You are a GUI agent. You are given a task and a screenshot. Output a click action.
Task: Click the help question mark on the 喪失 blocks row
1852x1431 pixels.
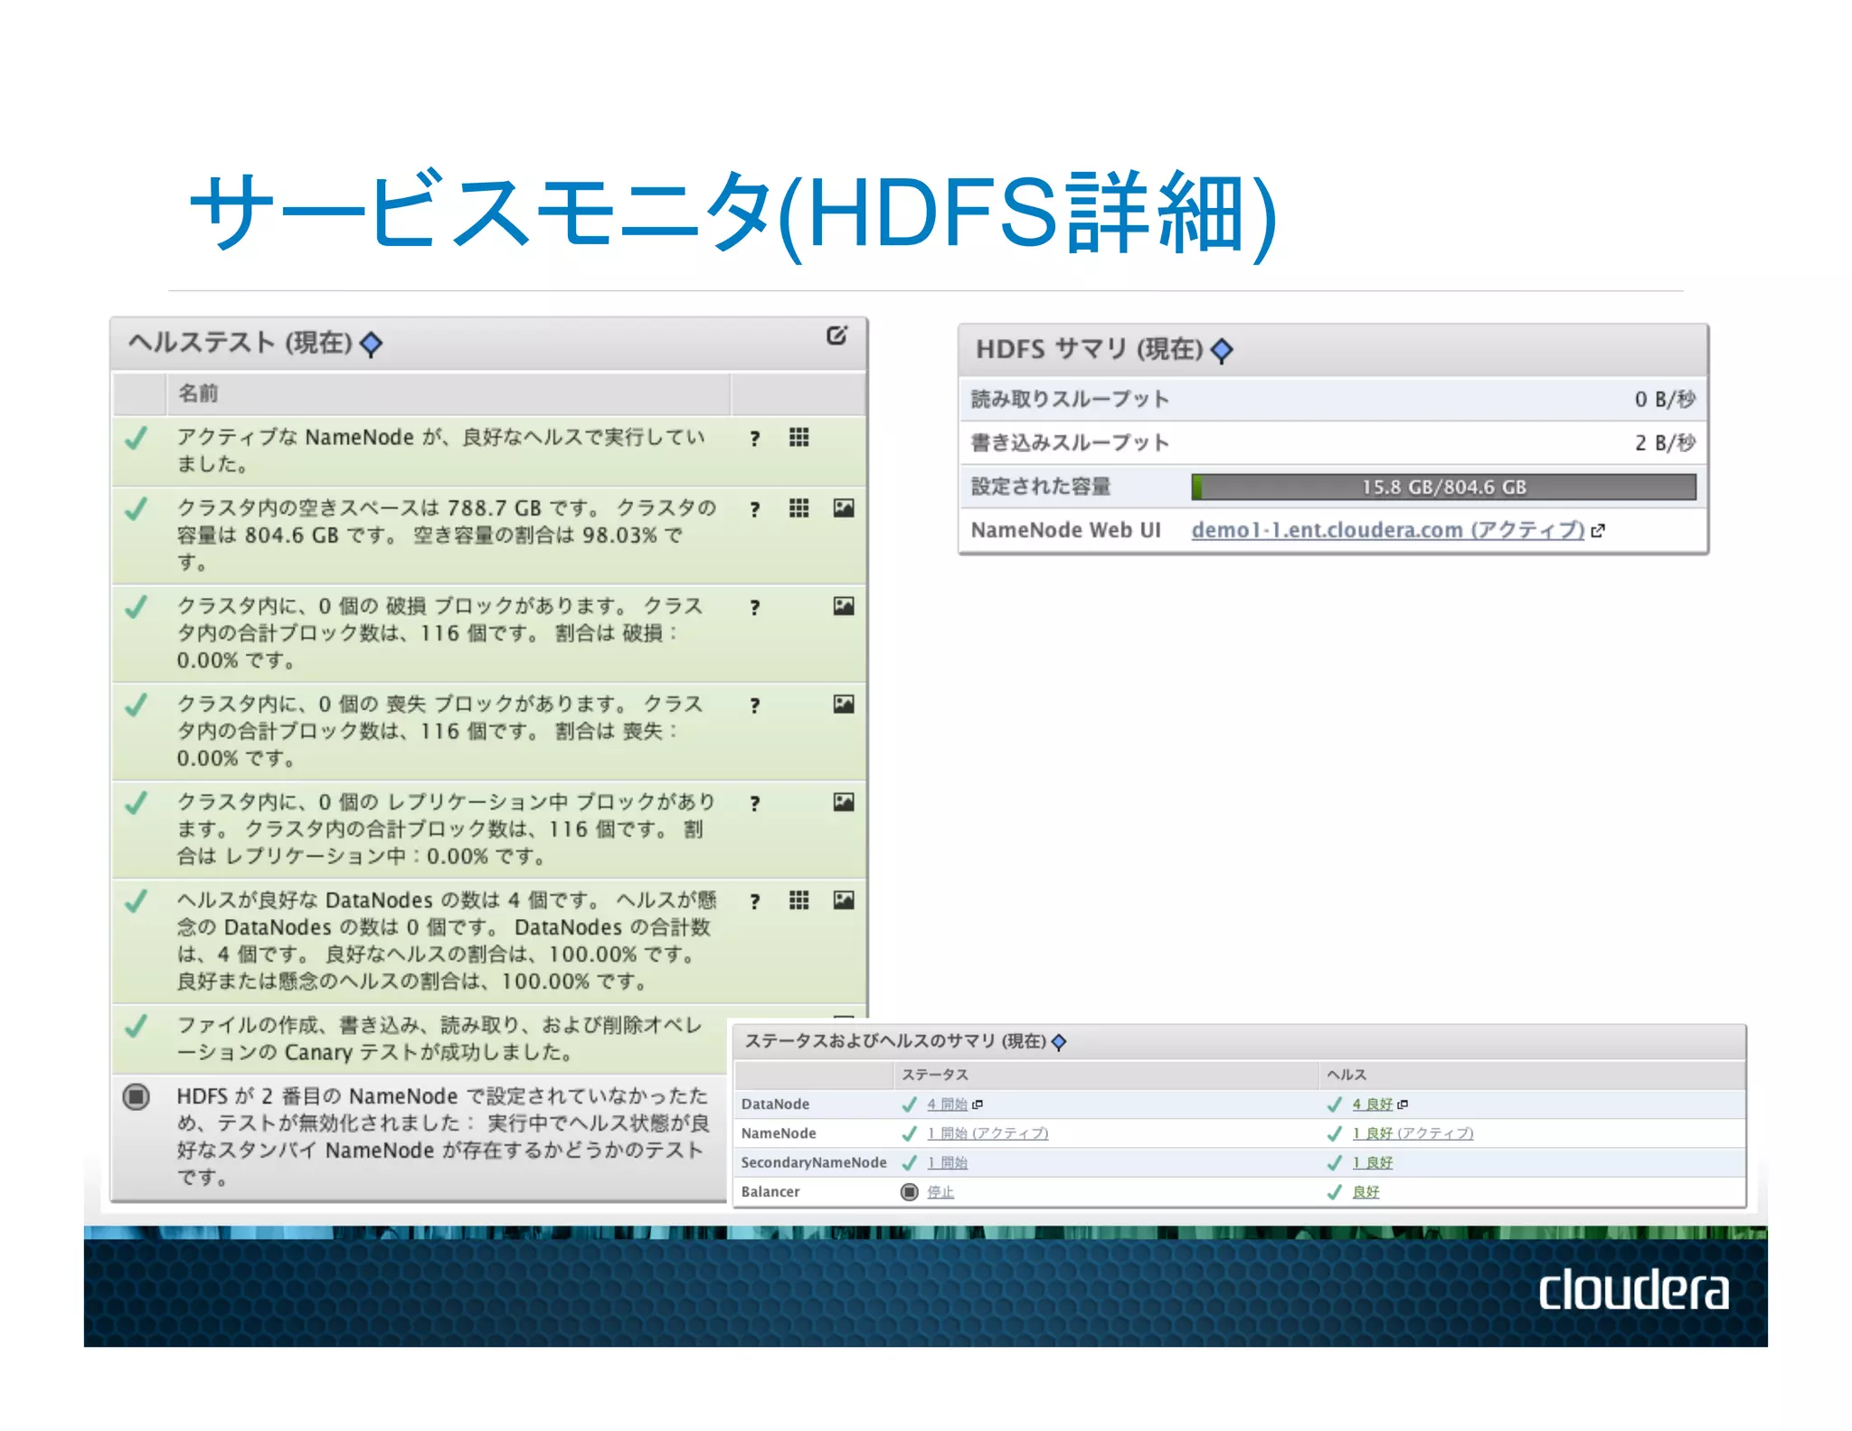click(755, 706)
